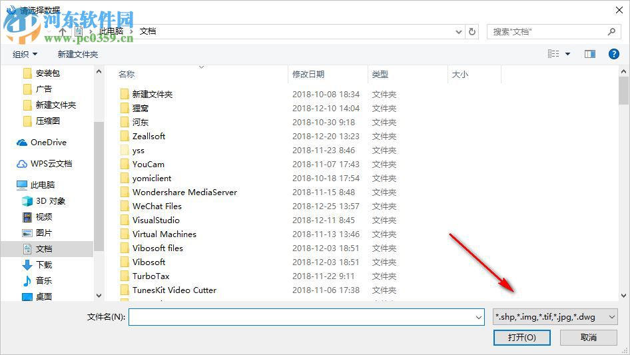Screen dimensions: 630x355
Task: Click the file list scroll up arrow
Action: tap(623, 71)
